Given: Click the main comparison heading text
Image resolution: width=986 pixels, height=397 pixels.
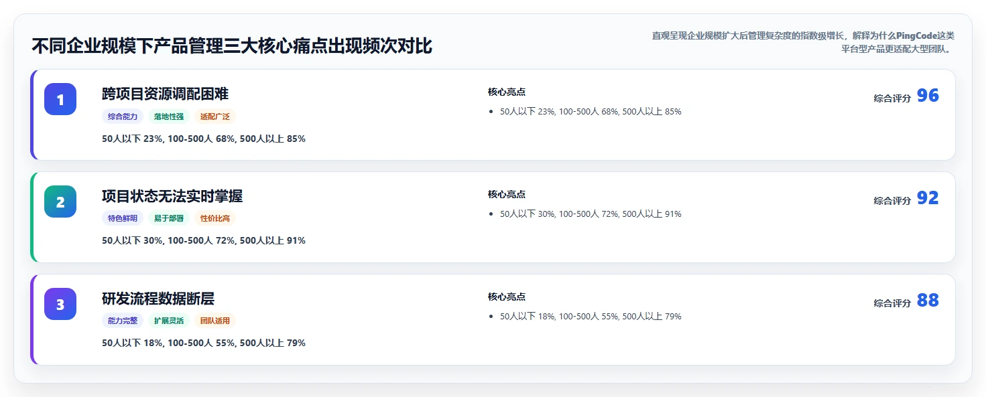Looking at the screenshot, I should pyautogui.click(x=232, y=46).
